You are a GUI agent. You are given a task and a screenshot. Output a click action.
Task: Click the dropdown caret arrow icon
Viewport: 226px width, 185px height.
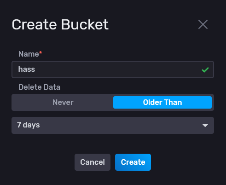(x=205, y=125)
